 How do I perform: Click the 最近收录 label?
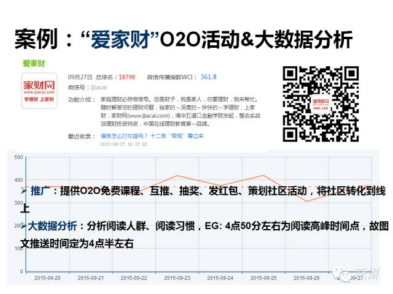[x=82, y=136]
